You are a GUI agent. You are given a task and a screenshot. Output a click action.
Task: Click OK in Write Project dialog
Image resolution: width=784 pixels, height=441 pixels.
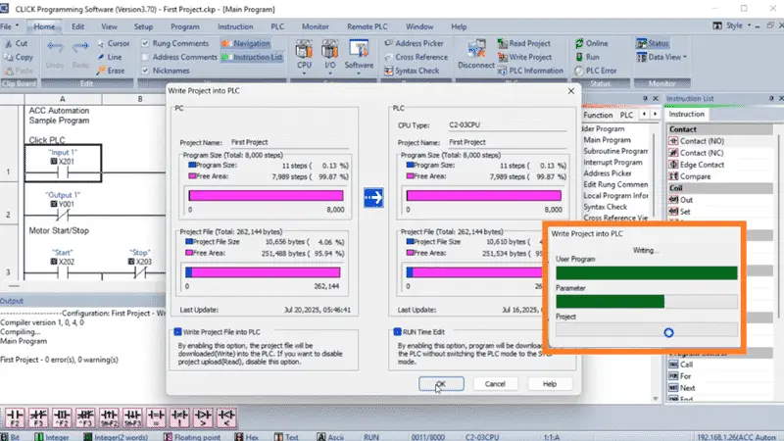tap(441, 384)
